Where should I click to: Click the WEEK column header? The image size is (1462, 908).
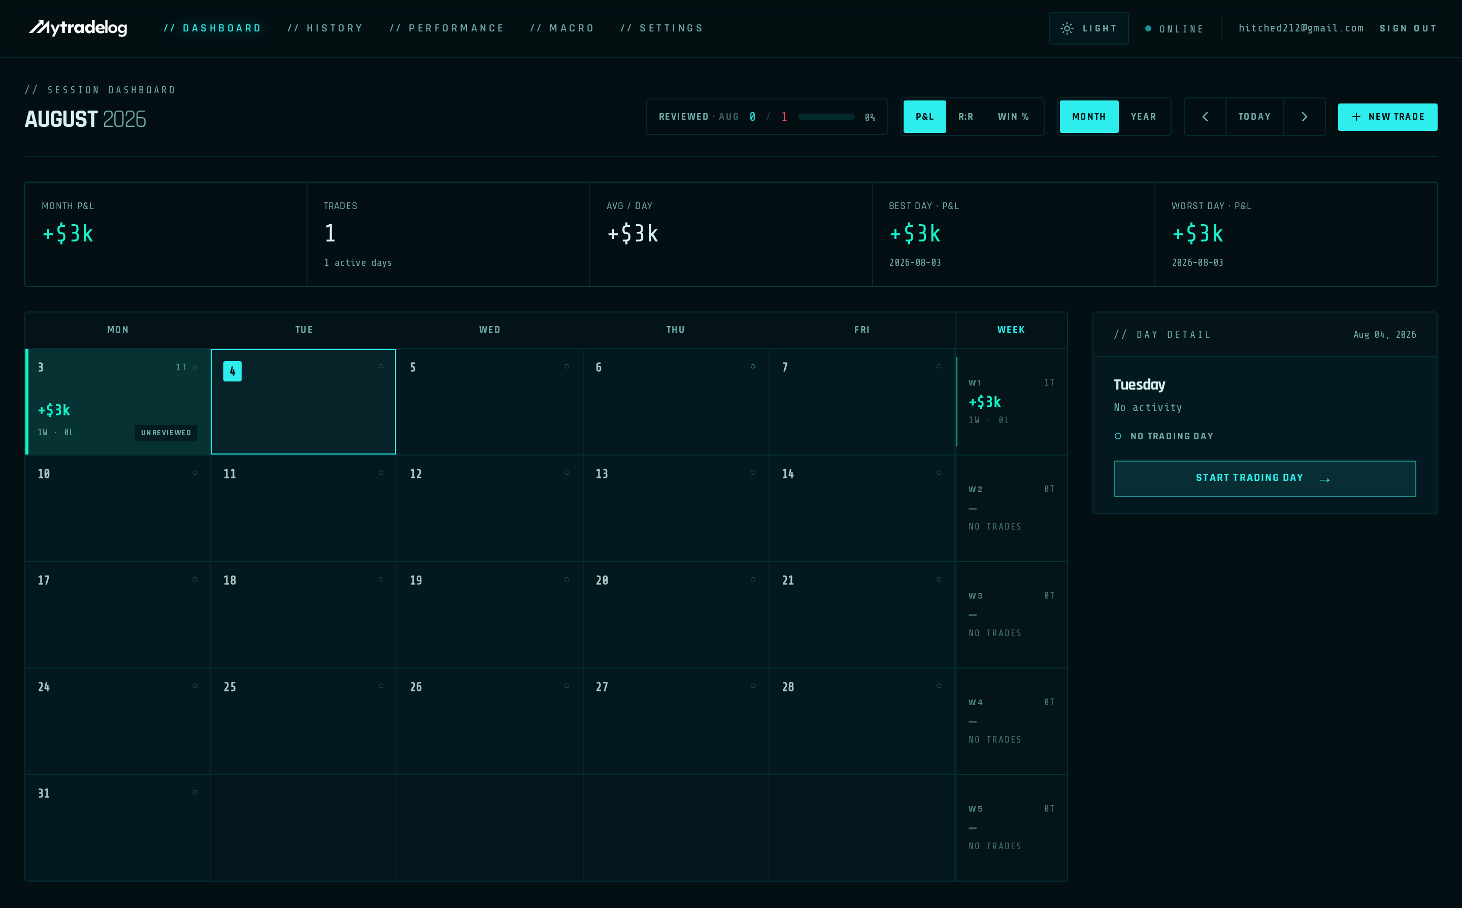click(1011, 330)
